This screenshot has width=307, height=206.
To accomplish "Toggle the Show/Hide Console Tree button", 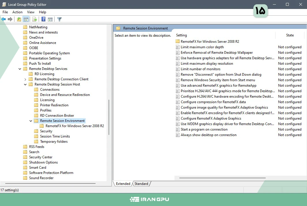I will click(26, 19).
